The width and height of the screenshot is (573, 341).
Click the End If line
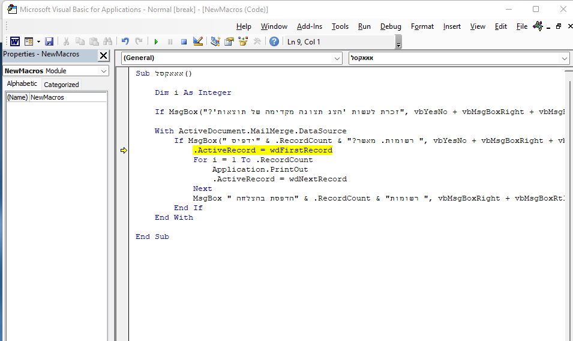(188, 208)
